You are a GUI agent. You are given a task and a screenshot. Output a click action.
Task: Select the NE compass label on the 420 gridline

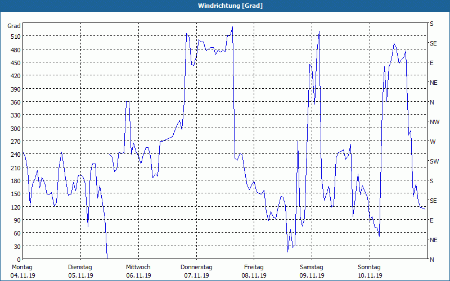coord(433,83)
